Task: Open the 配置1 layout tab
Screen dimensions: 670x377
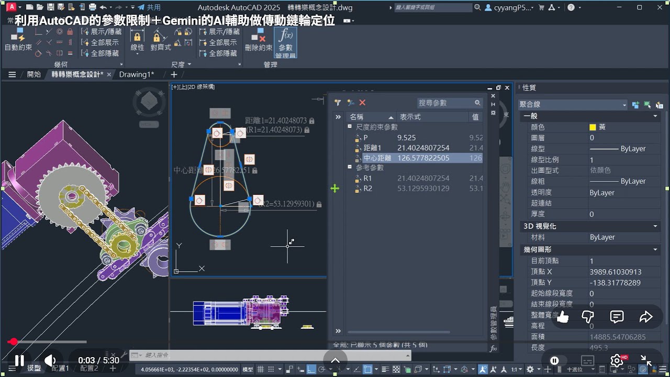Action: coord(61,369)
